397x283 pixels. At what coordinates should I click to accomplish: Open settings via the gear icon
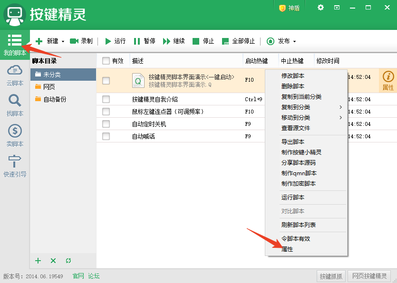click(x=320, y=8)
